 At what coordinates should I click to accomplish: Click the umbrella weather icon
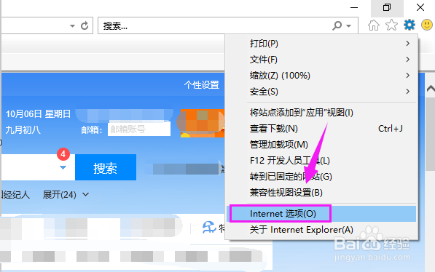pyautogui.click(x=209, y=228)
